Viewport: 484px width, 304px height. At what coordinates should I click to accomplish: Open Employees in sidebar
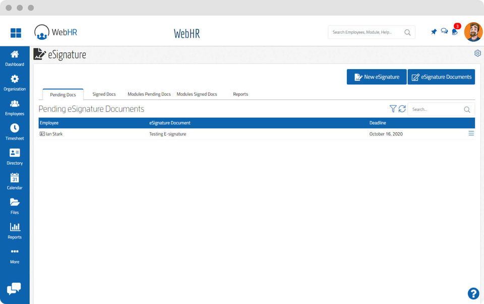[15, 108]
